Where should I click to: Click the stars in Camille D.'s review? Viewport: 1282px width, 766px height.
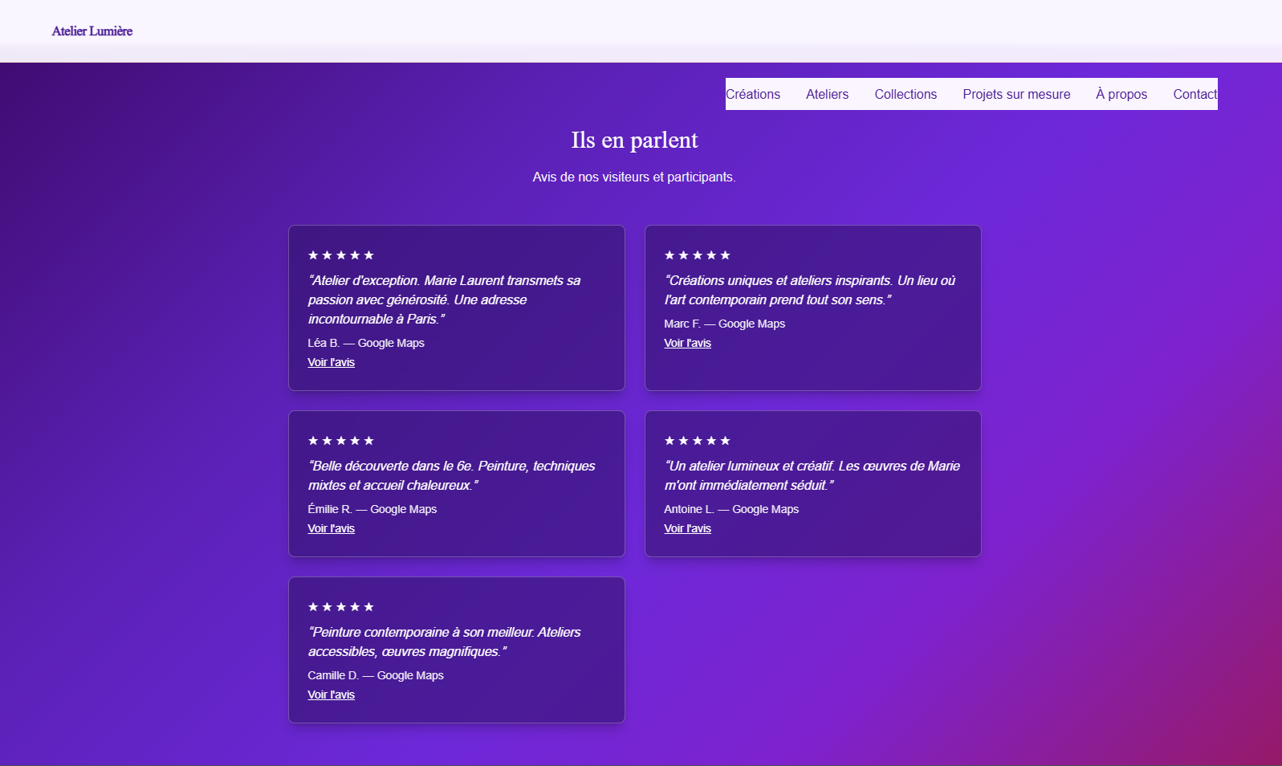point(341,607)
